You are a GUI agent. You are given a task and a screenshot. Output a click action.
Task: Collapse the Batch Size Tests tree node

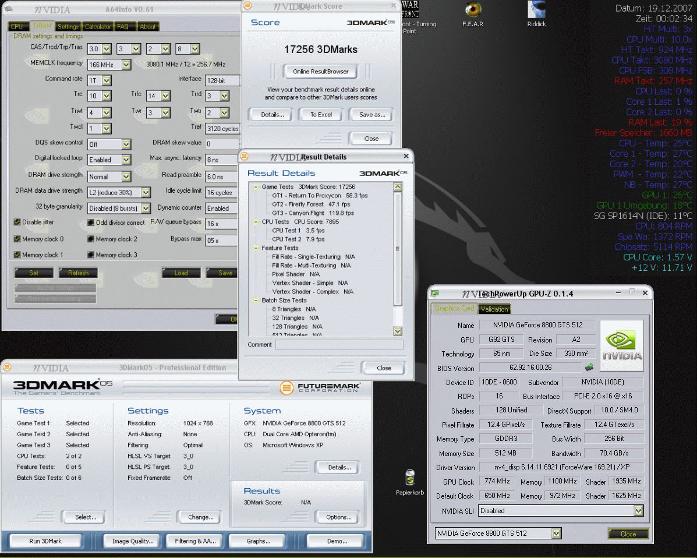tap(256, 301)
